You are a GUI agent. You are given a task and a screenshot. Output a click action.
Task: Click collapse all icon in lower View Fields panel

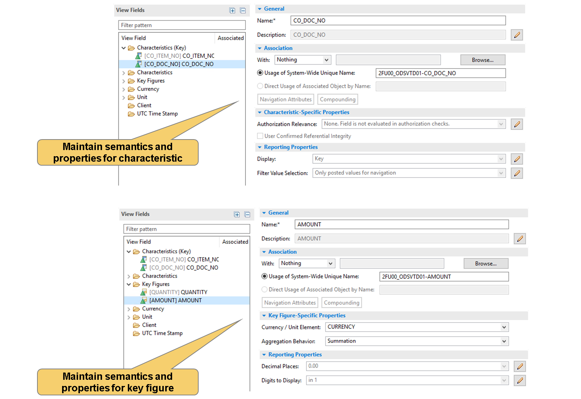(247, 215)
